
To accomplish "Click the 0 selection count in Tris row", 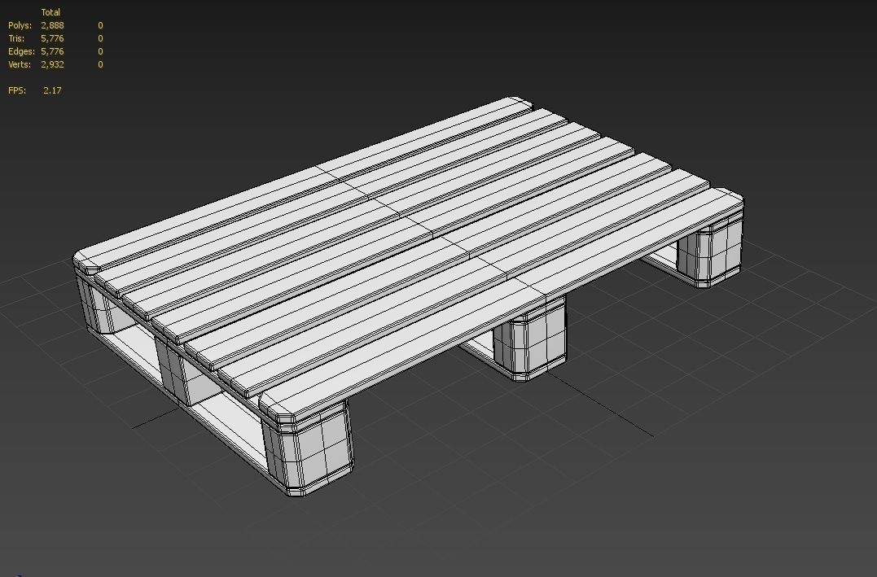I will 101,38.
